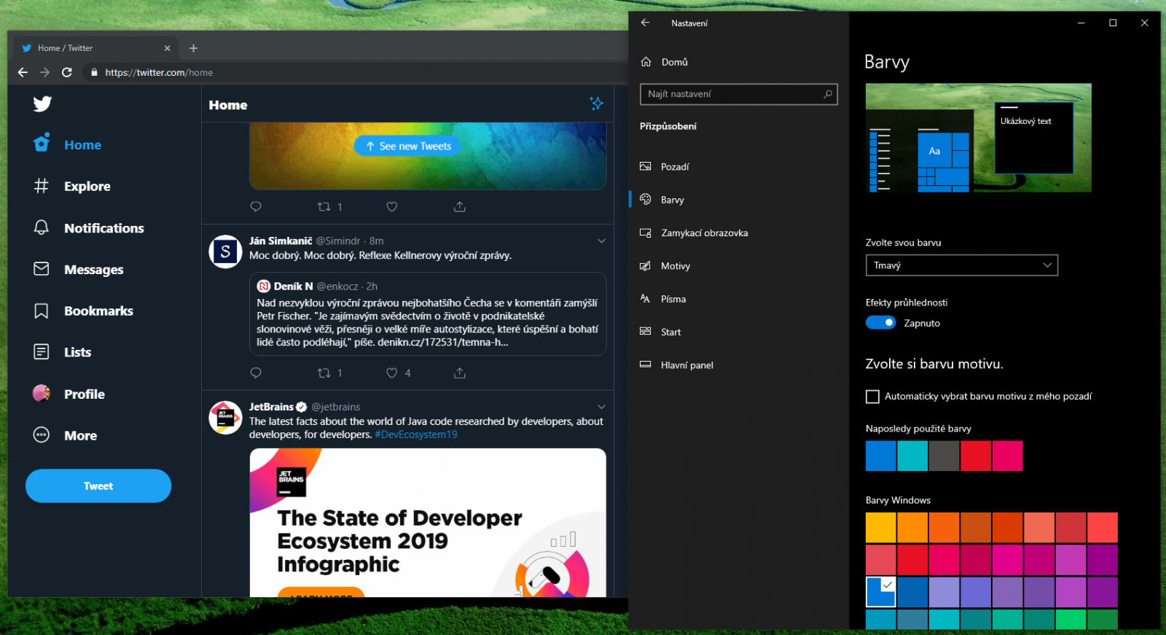The height and width of the screenshot is (635, 1166).
Task: Share the image tweet at top
Action: pos(460,206)
